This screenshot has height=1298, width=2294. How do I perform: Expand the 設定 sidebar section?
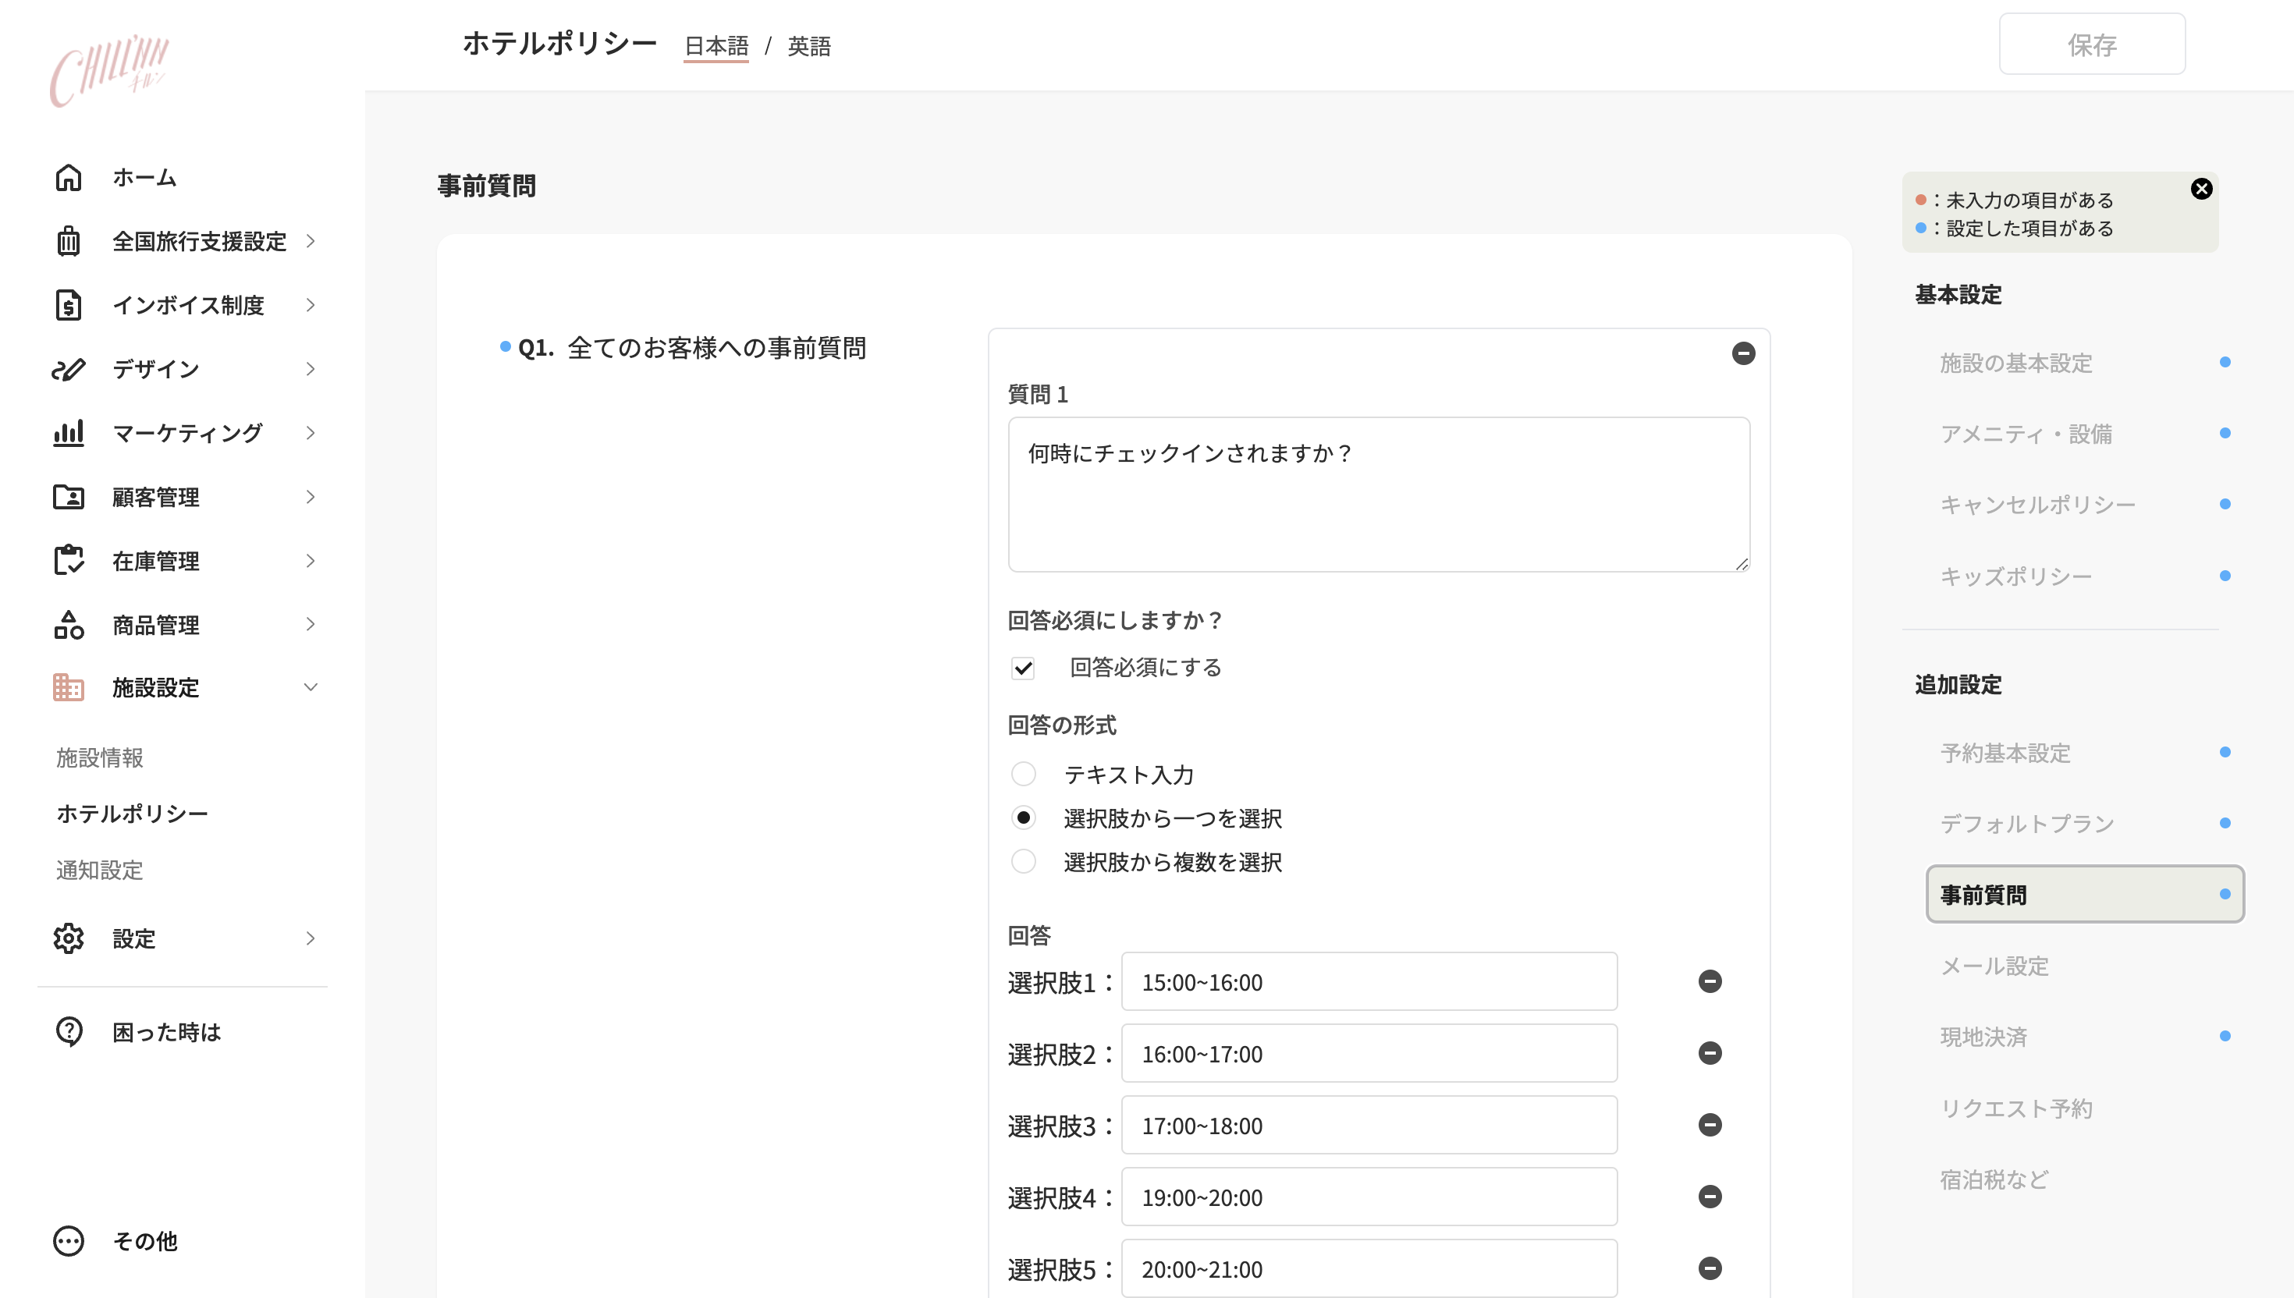311,938
